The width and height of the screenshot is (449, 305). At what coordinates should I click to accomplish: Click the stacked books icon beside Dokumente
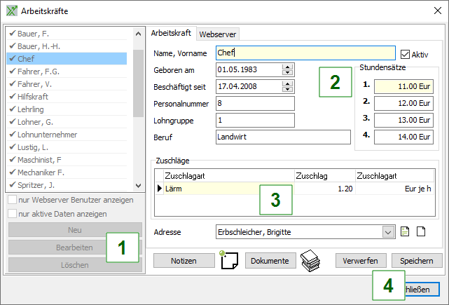(x=310, y=260)
